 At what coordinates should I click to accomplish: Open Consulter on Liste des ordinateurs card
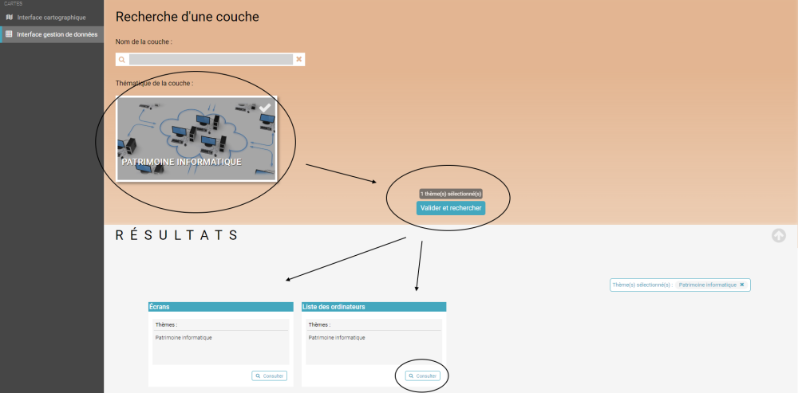pyautogui.click(x=423, y=375)
